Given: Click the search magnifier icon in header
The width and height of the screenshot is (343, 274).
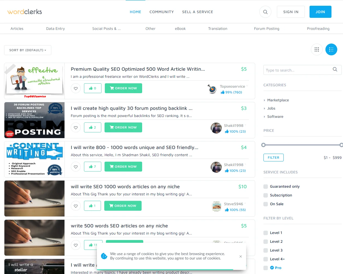Looking at the screenshot, I should [x=265, y=12].
